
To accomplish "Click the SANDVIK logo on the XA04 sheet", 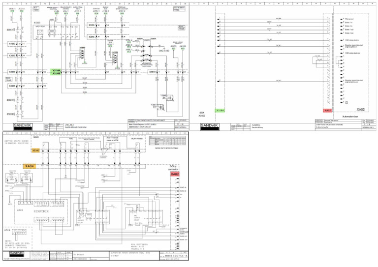I will (x=17, y=254).
